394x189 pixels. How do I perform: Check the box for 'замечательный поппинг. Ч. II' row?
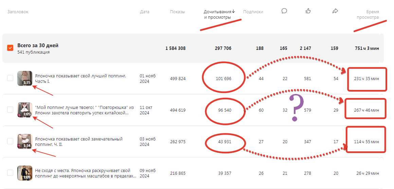coord(10,141)
